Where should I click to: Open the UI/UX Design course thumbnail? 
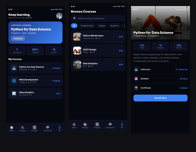(77, 51)
